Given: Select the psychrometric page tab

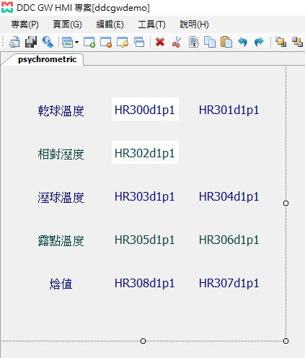Looking at the screenshot, I should (x=47, y=59).
